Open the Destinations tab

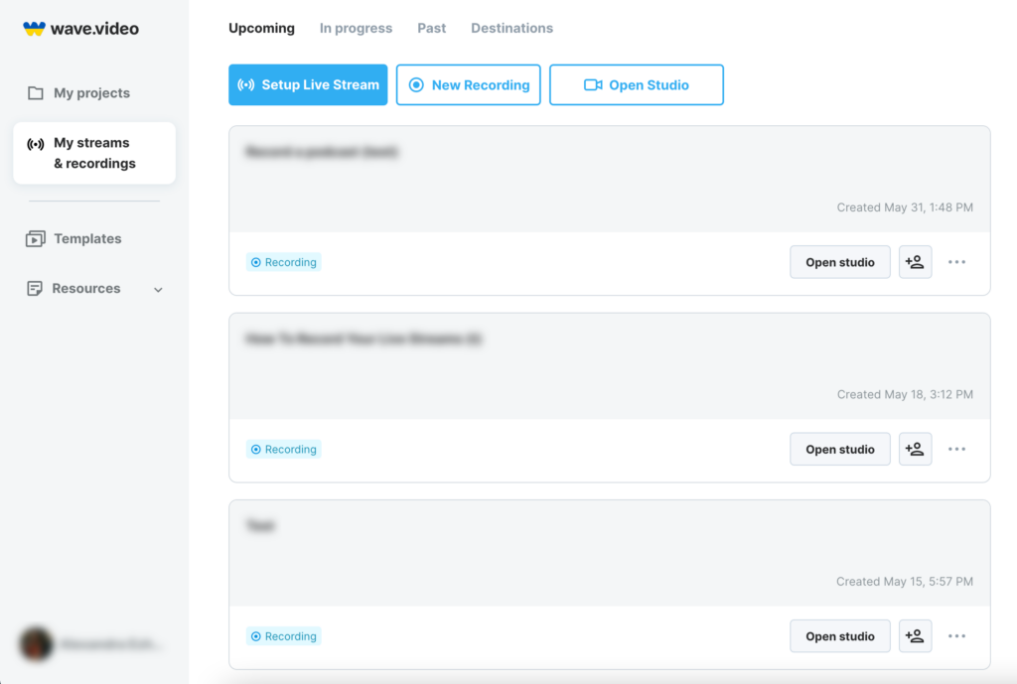(x=511, y=29)
